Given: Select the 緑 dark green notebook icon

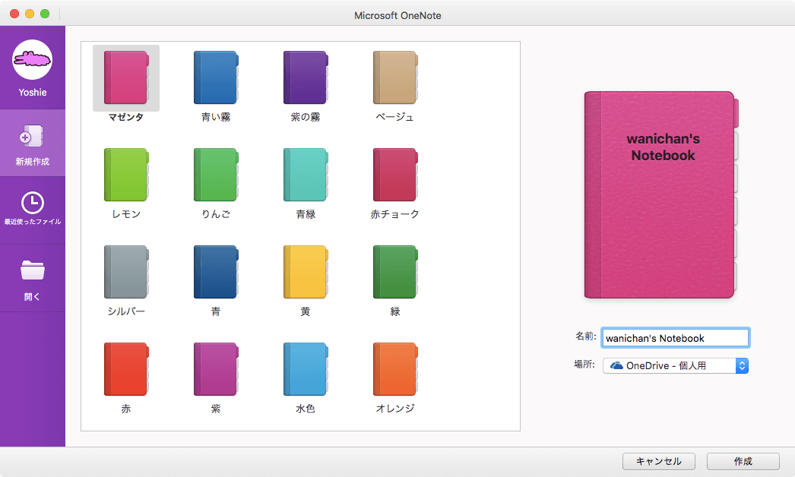Looking at the screenshot, I should [x=395, y=272].
